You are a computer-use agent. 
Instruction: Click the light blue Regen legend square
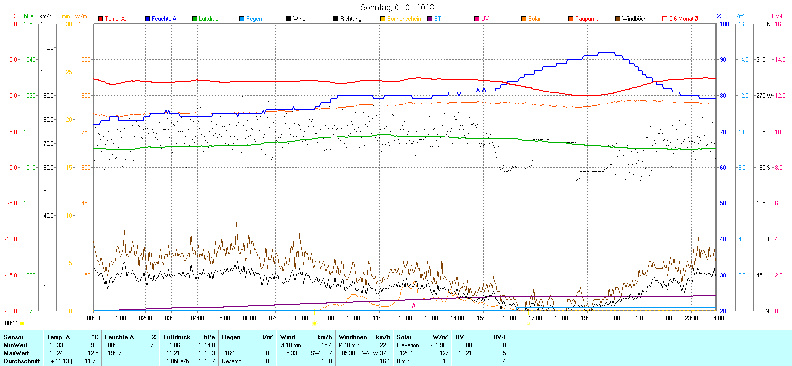[x=242, y=19]
